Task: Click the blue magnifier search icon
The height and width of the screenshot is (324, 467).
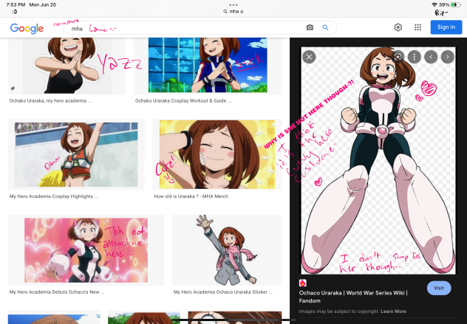Action: 326,27
